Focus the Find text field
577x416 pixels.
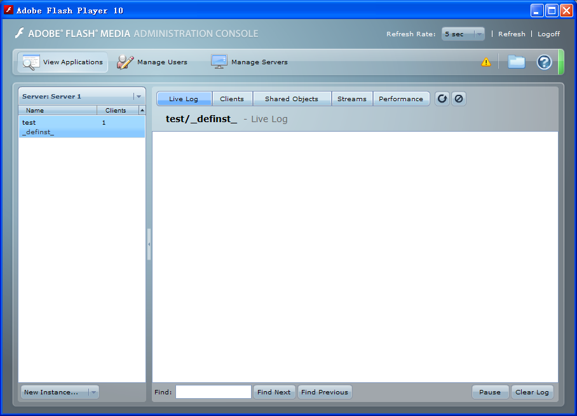coord(214,392)
